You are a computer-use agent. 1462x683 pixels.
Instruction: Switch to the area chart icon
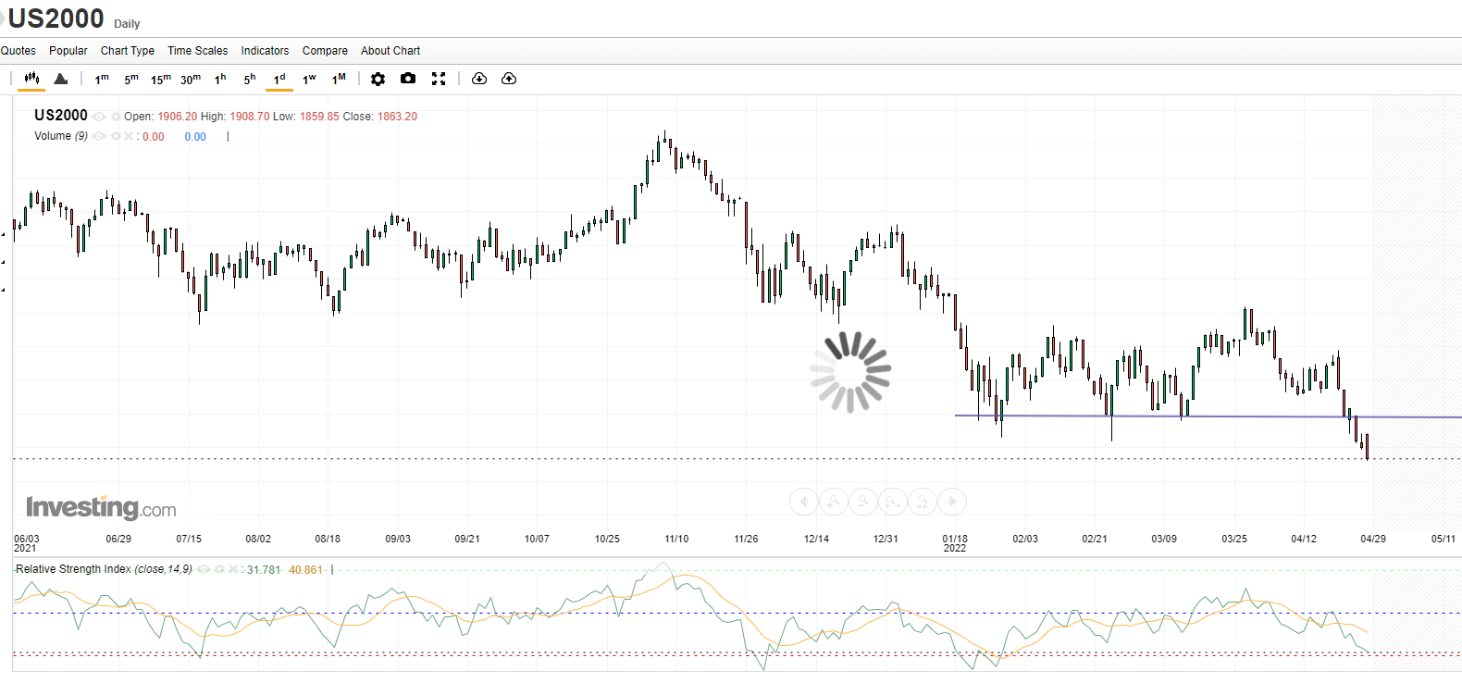[61, 79]
